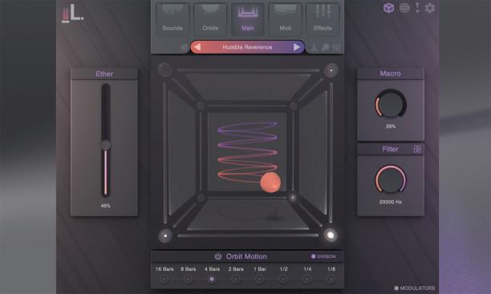The image size is (491, 294).
Task: Click the 3D cube view icon
Action: click(388, 8)
